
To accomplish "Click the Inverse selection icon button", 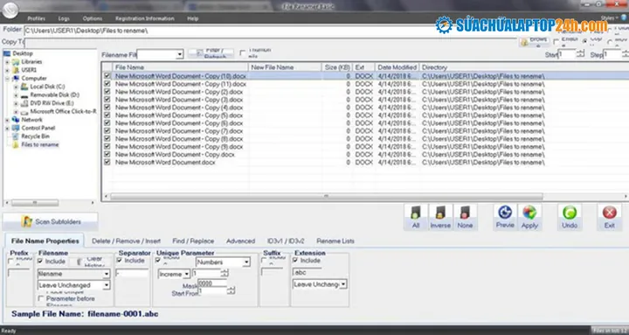I will (x=440, y=217).
